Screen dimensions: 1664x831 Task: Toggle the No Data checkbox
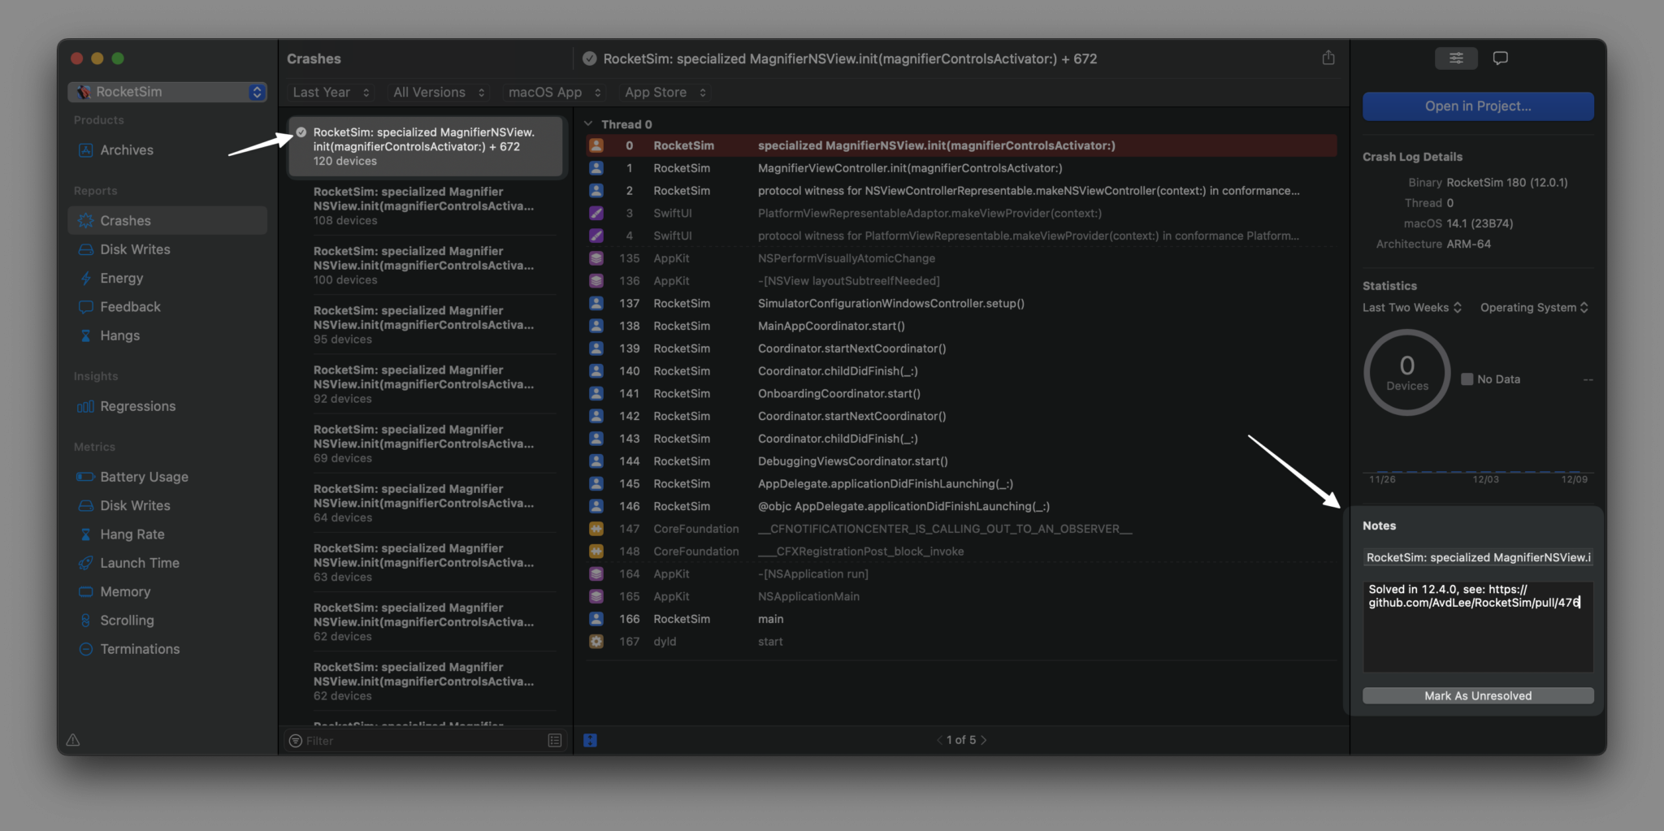(1467, 379)
